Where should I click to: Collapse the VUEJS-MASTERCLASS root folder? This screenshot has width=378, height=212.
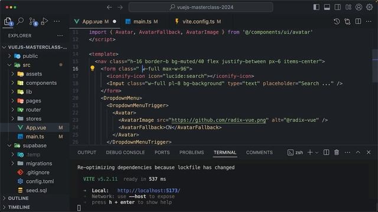coord(35,47)
